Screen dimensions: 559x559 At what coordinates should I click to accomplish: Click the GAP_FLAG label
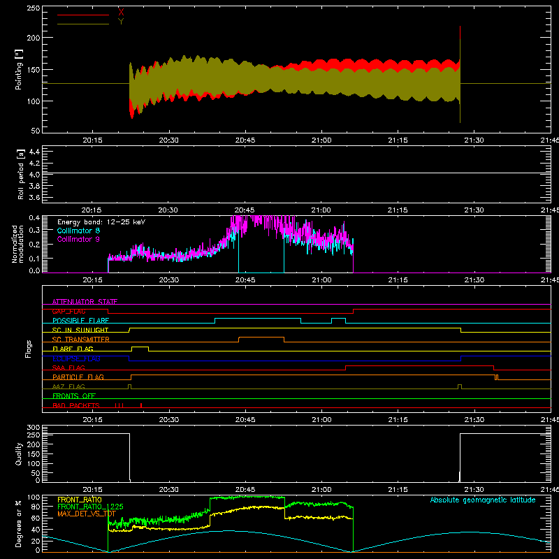[x=68, y=311]
